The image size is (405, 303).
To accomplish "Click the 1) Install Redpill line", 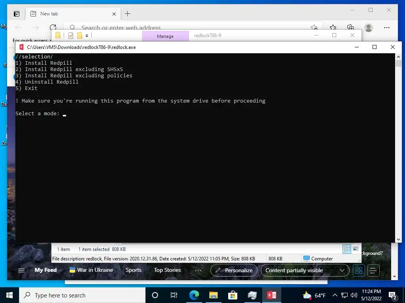I will click(44, 63).
